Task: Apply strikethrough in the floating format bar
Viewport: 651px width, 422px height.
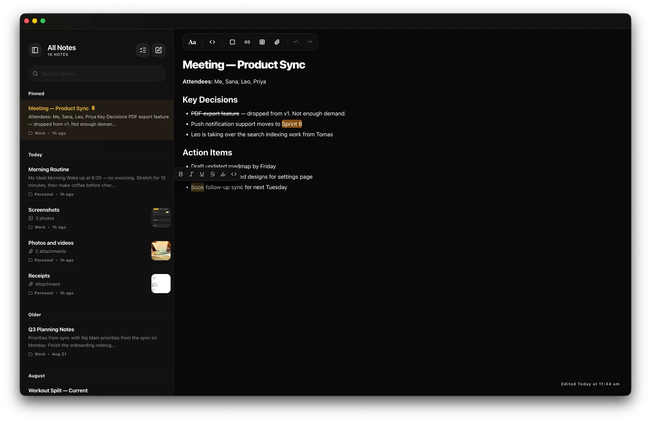Action: pyautogui.click(x=212, y=174)
